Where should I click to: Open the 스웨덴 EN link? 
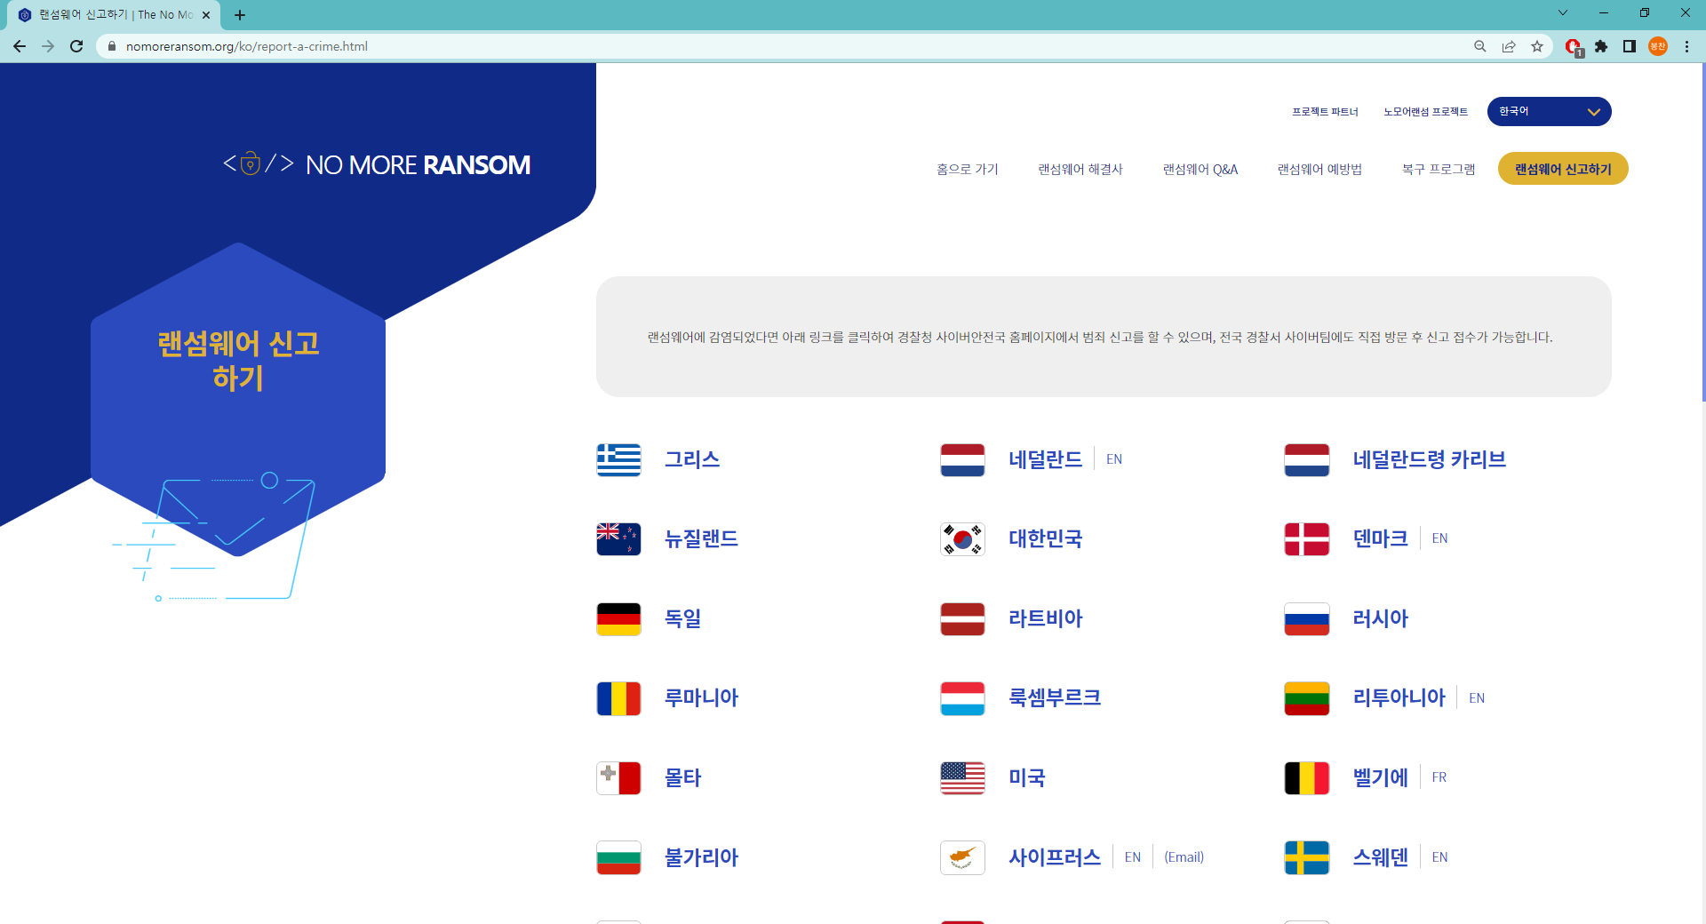1440,857
